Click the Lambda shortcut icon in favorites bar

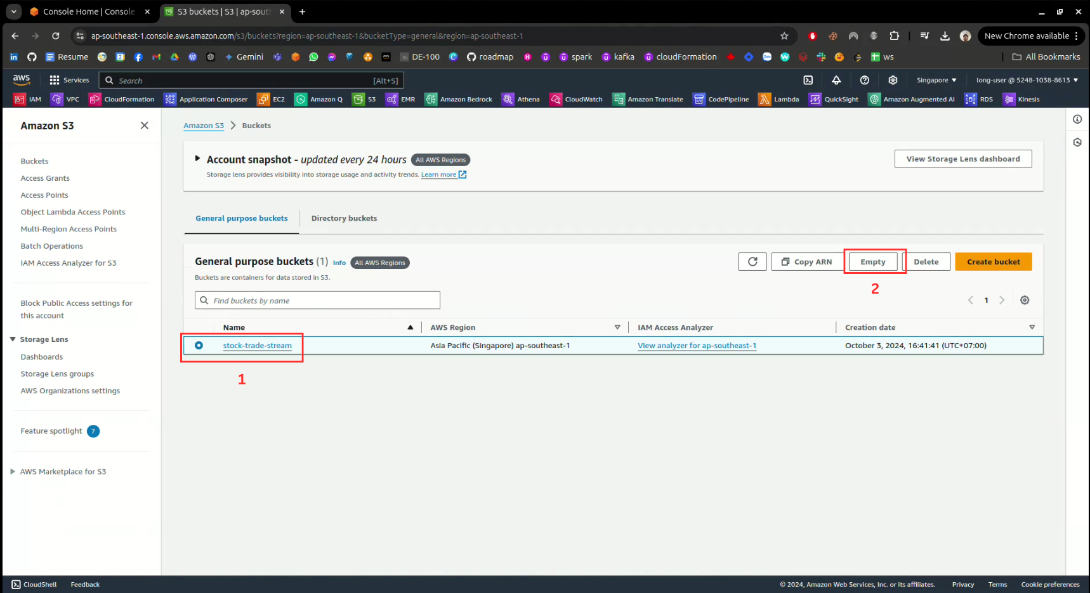pyautogui.click(x=765, y=100)
